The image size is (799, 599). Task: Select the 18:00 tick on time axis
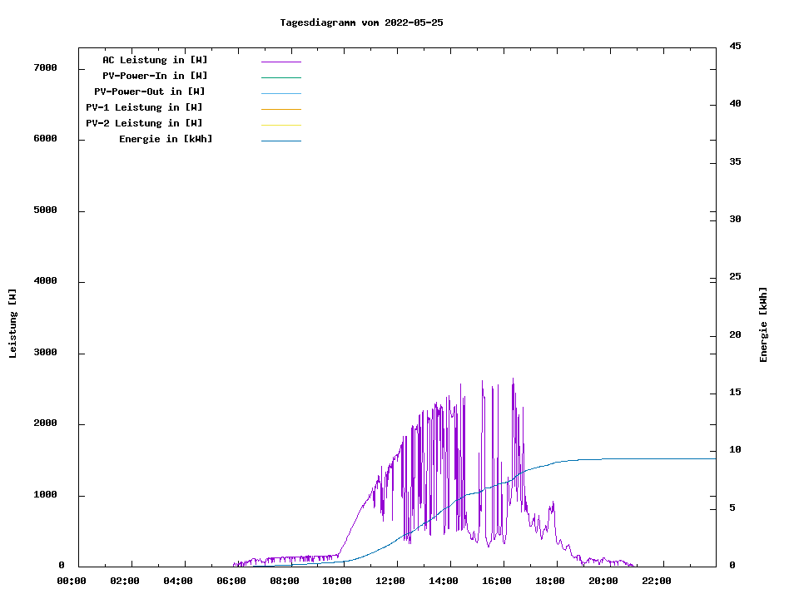[550, 581]
